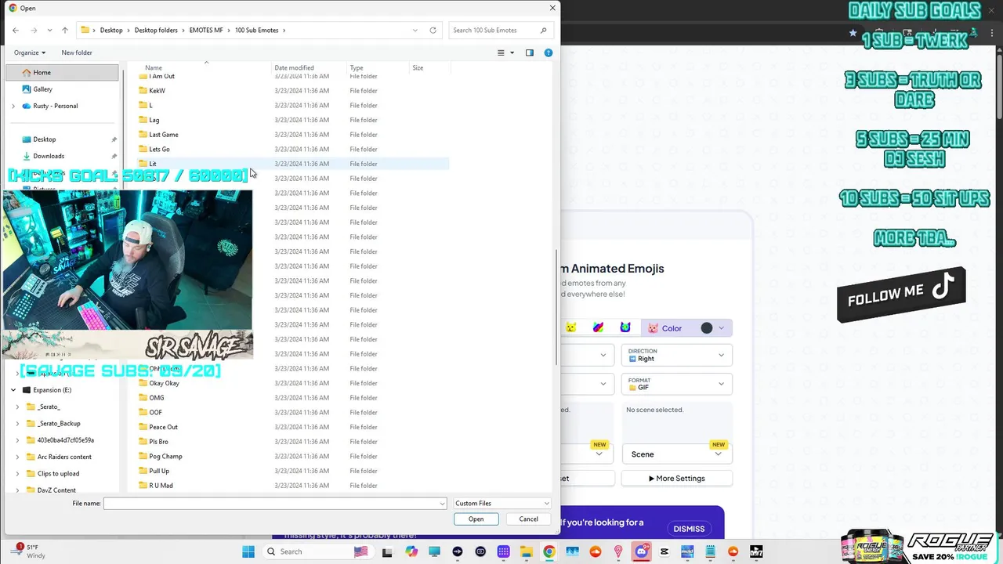Go back in the Open dialog
Image resolution: width=1003 pixels, height=564 pixels.
16,31
